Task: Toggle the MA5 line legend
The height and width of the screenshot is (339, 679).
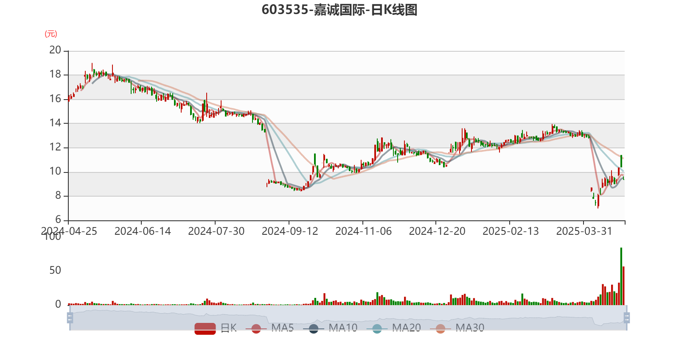Action: tap(269, 328)
